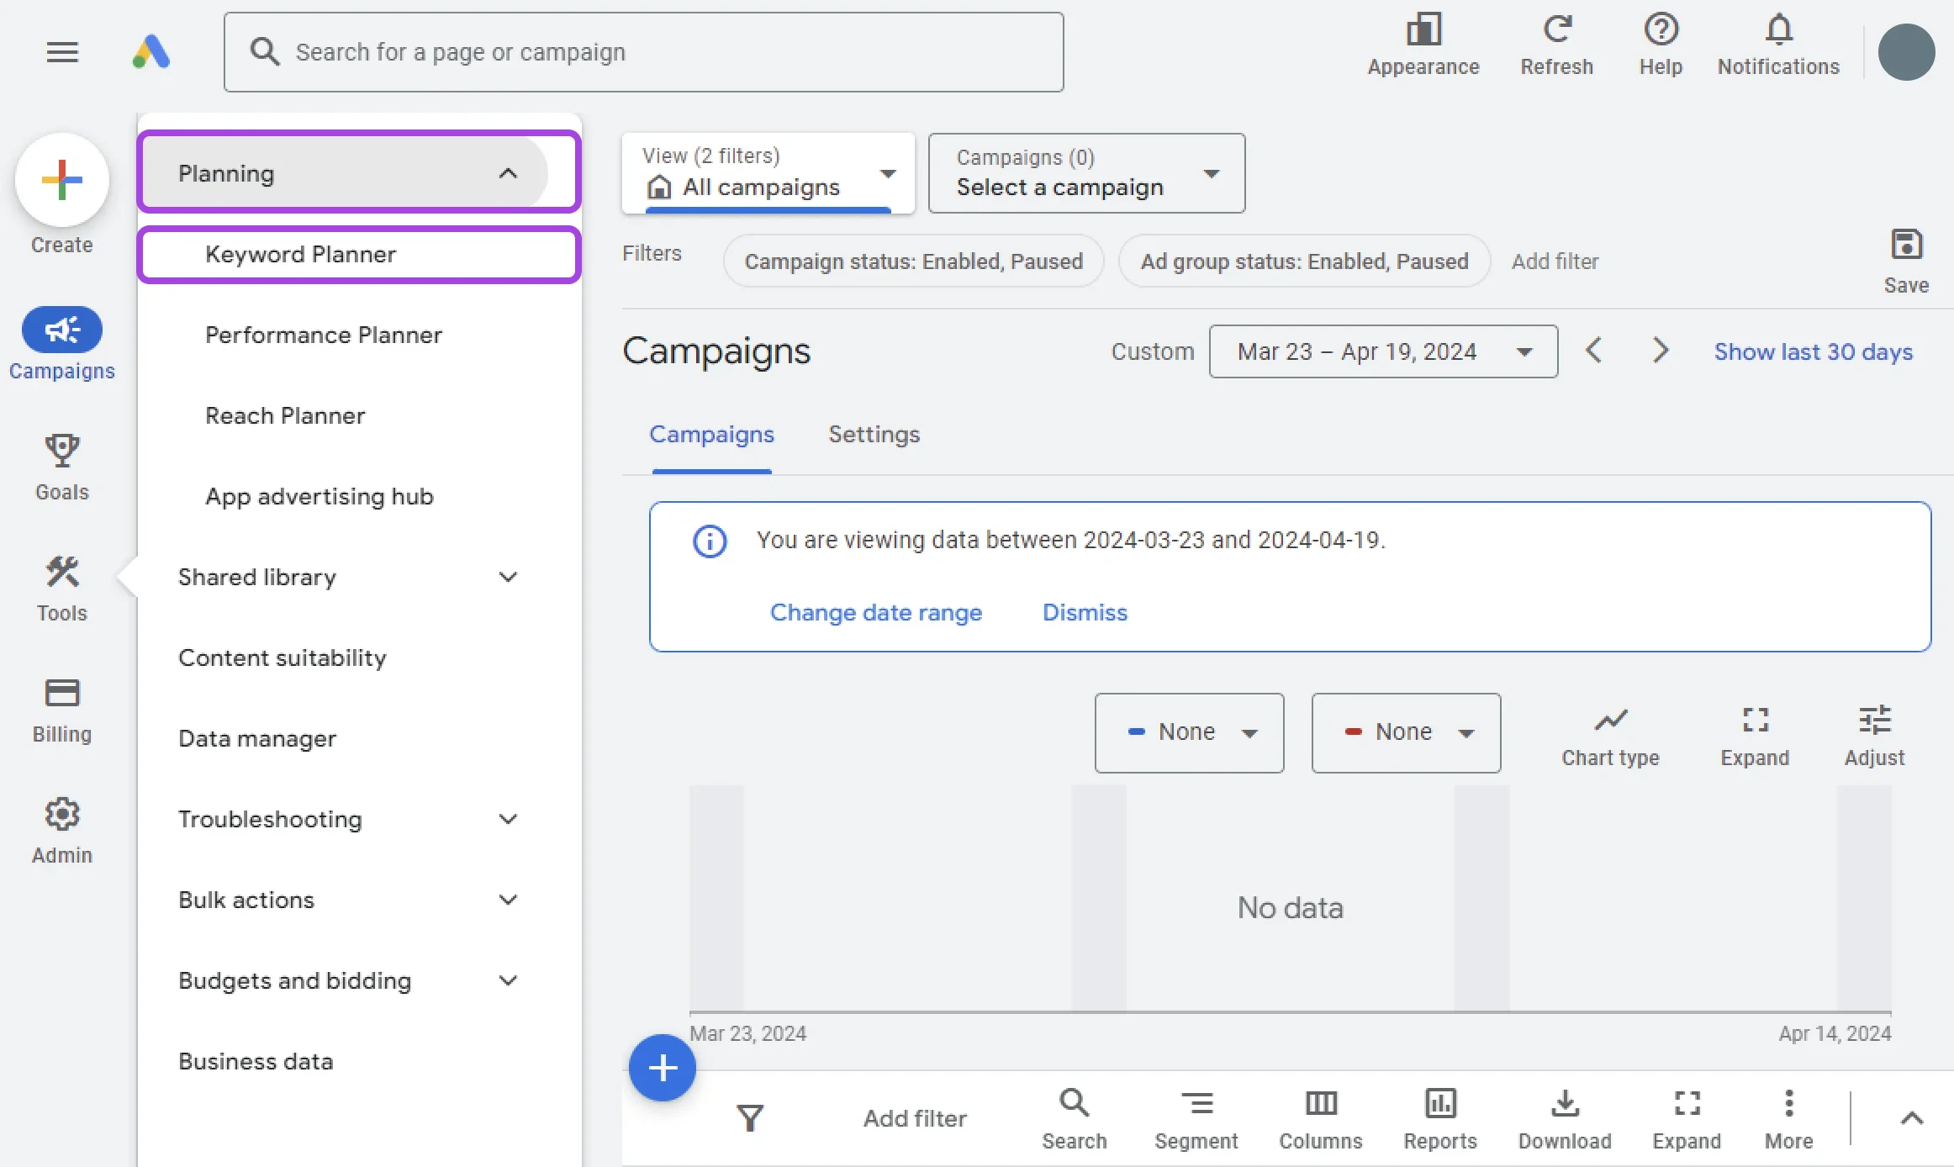Click the Campaign status filter chip

tap(914, 261)
